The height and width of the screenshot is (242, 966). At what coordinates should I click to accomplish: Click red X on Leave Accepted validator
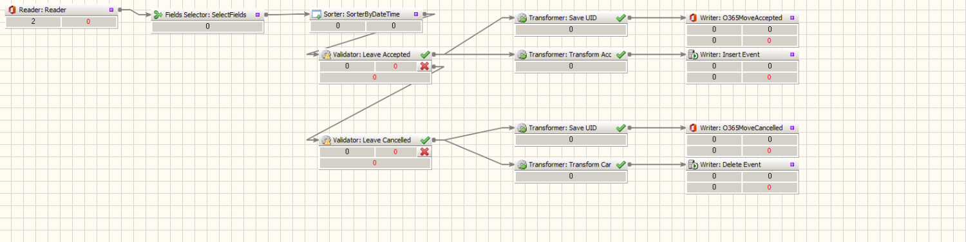[424, 66]
